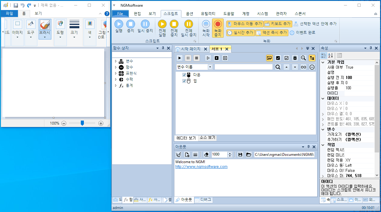The width and height of the screenshot is (381, 212).
Task: Expand the 통계 tree node
Action: 116,85
